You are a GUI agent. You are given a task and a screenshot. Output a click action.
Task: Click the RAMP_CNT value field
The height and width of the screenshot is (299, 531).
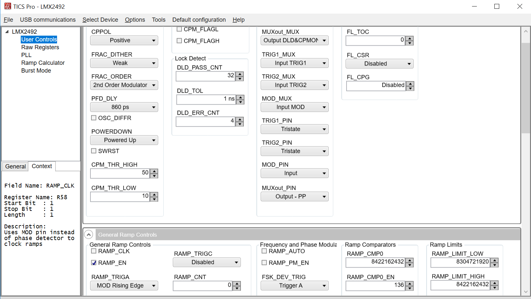(x=203, y=286)
